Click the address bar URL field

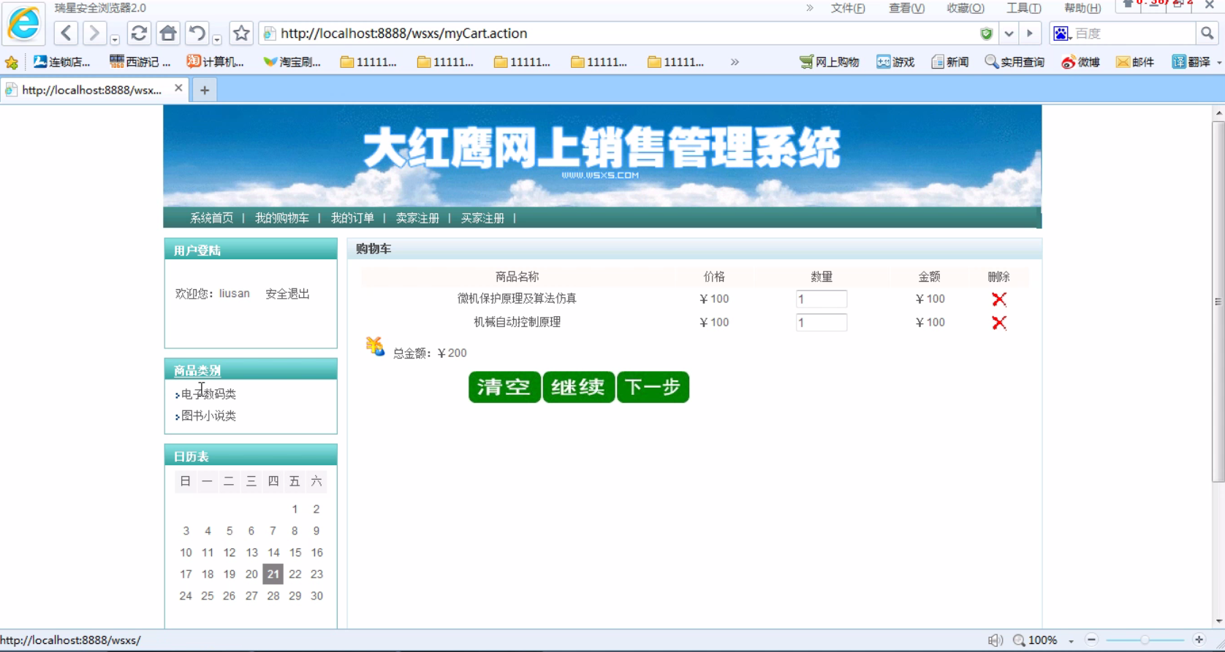tap(629, 34)
